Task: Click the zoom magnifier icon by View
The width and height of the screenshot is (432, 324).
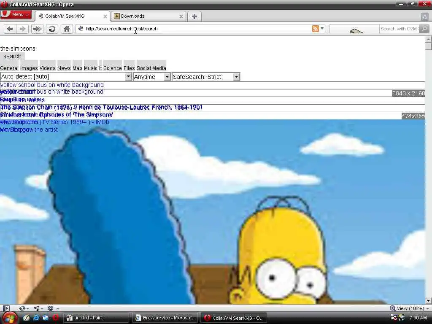Action: pyautogui.click(x=392, y=308)
